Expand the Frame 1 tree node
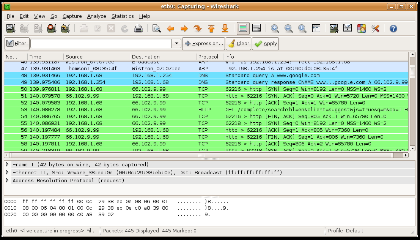The image size is (420, 240). click(8, 164)
